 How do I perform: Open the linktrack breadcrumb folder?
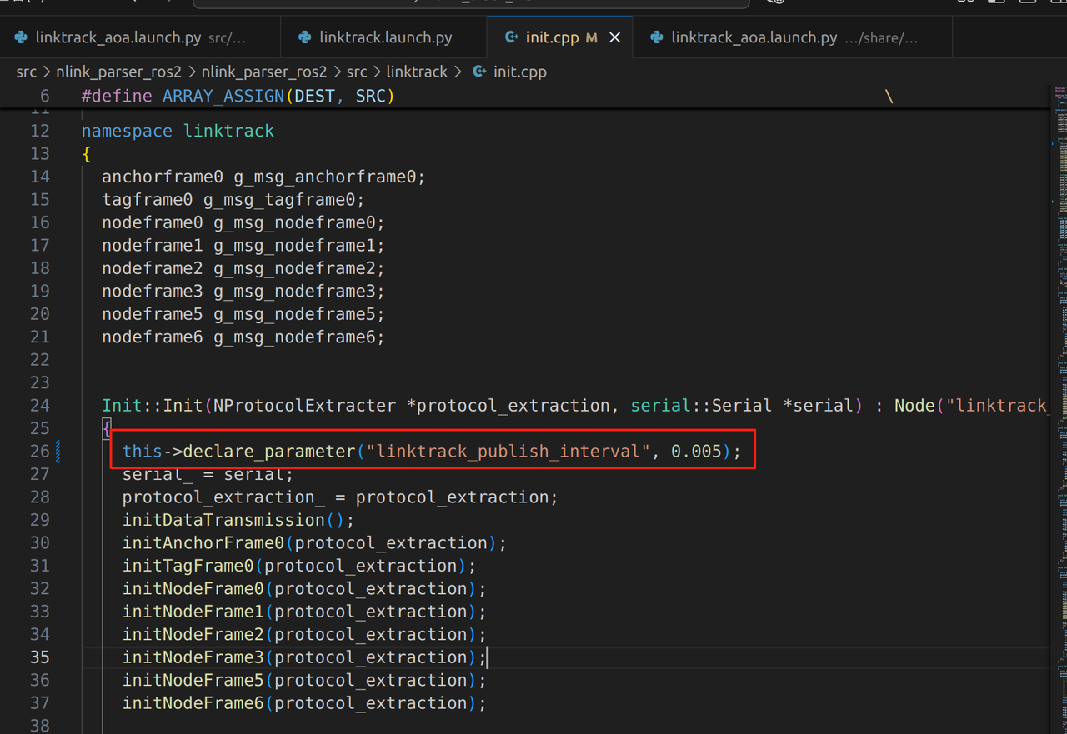417,72
